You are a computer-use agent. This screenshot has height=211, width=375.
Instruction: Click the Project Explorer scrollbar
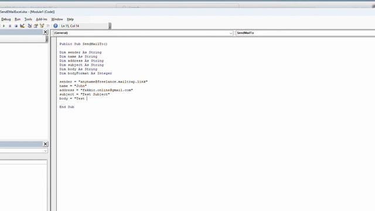(x=47, y=39)
